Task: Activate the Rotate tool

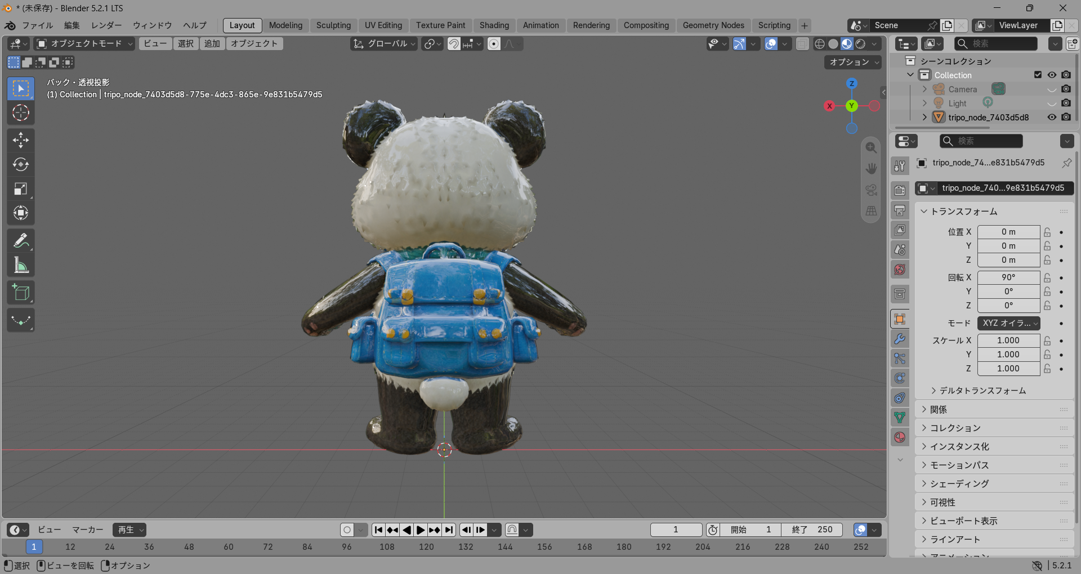Action: 21,164
